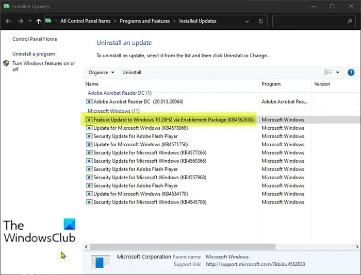Click icon beside KB4578968 update
This screenshot has height=275, width=361.
[89, 128]
